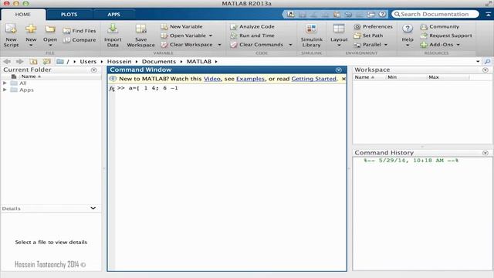
Task: Open Current Folder panel actions menu
Action: (94, 70)
